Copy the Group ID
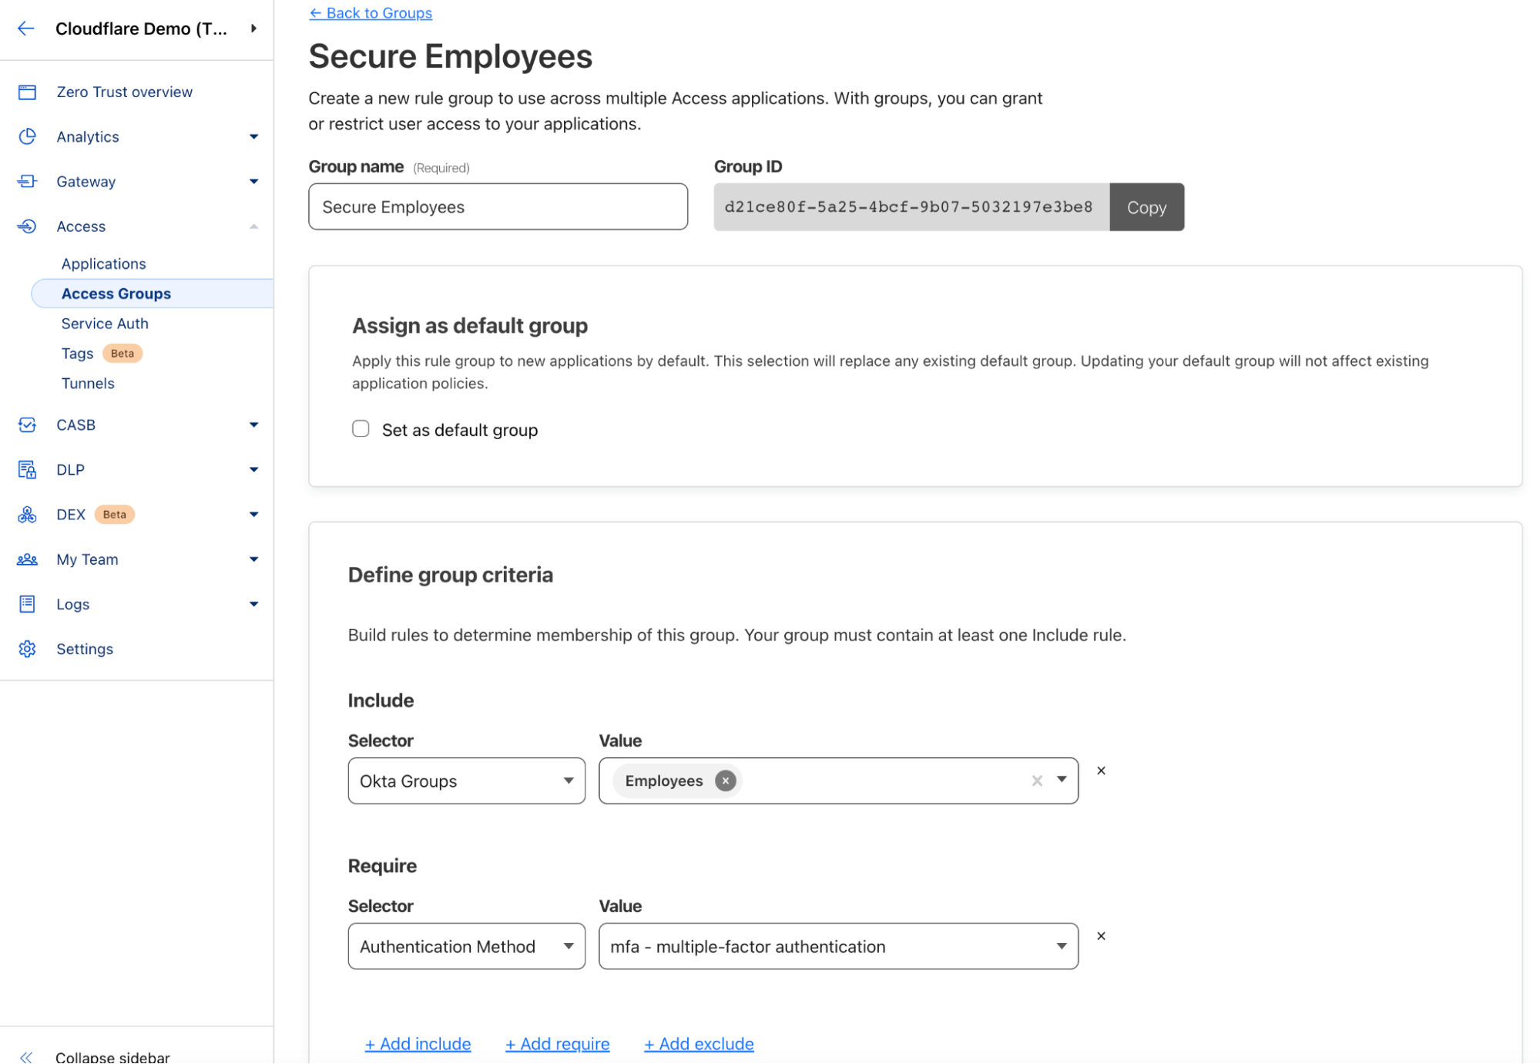Viewport: 1540px width, 1064px height. tap(1146, 206)
